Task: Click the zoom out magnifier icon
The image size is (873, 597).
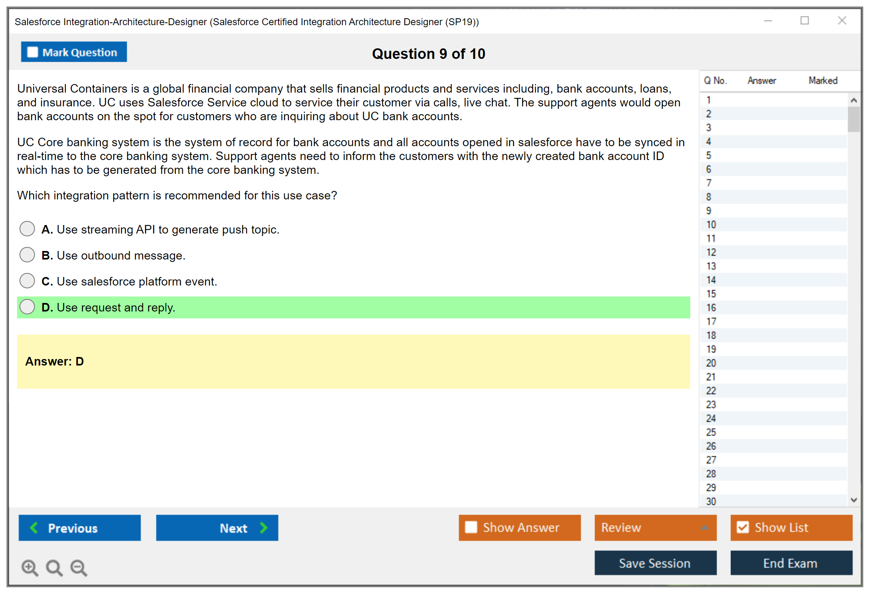Action: pos(78,567)
